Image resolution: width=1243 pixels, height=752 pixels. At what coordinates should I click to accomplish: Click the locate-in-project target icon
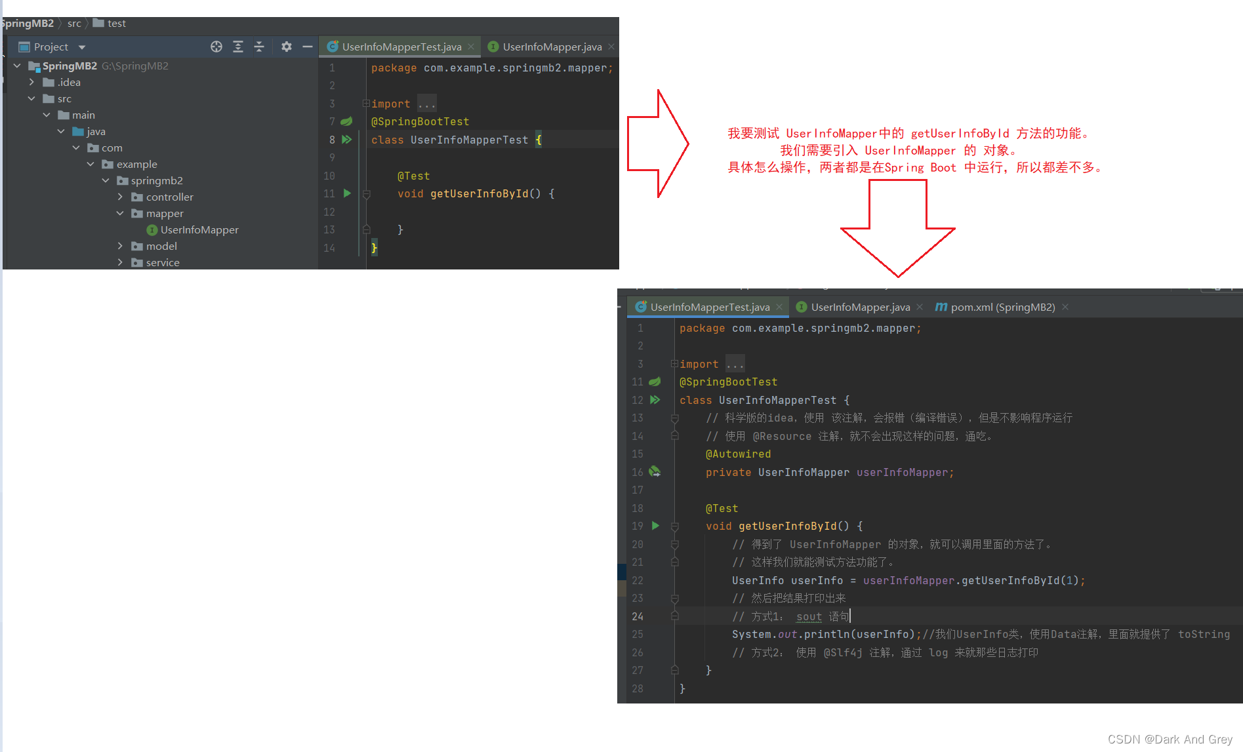(x=216, y=47)
